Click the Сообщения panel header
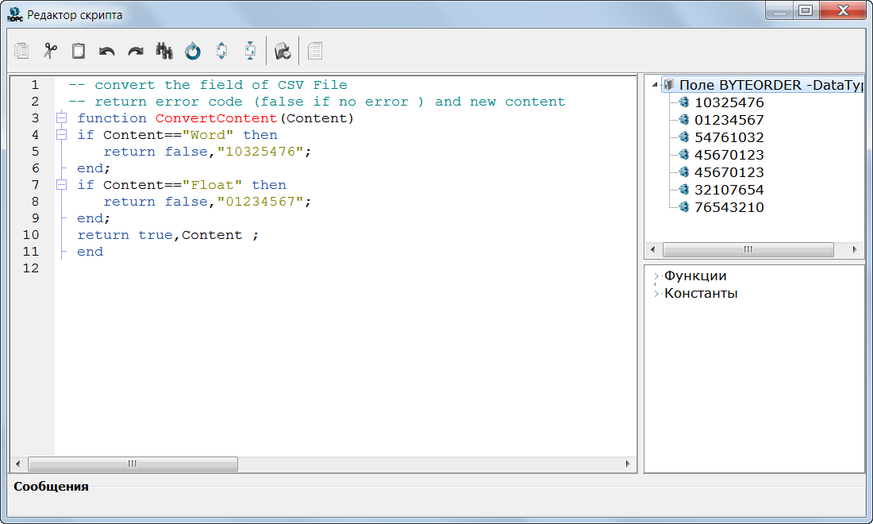 (52, 486)
